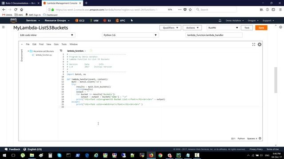Open Chrome from the taskbar
The image size is (284, 159).
coord(160,155)
